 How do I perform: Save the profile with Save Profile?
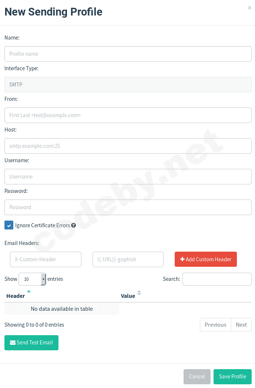(232, 377)
